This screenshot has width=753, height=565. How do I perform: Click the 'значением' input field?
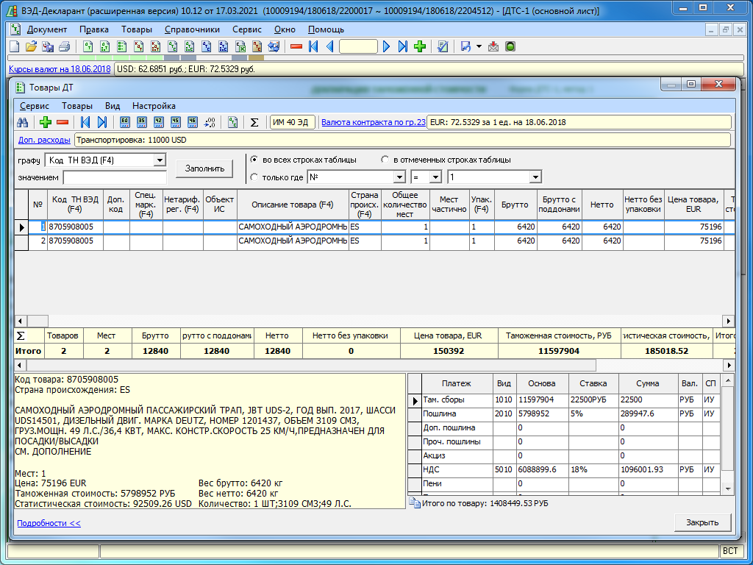[115, 177]
